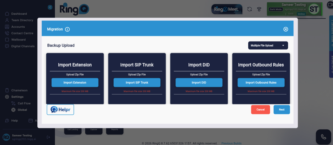Viewport: 333px width, 145px height.
Task: Click the Backup Upload heading
Action: (x=61, y=45)
